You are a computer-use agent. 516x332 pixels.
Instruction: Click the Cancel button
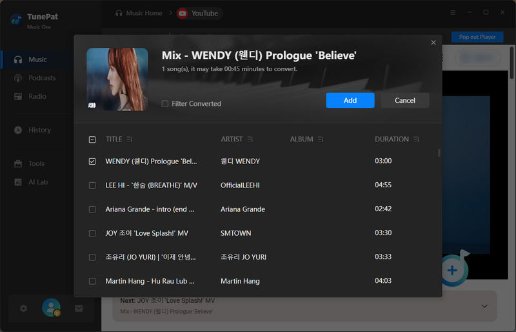point(404,100)
